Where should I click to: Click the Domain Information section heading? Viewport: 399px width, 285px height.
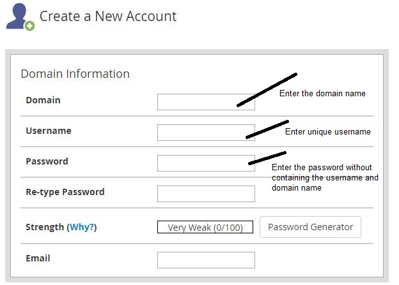click(x=75, y=74)
